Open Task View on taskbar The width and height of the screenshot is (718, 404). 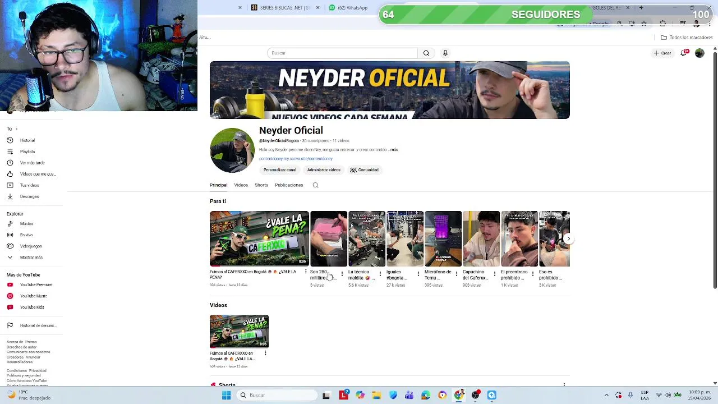(x=326, y=395)
